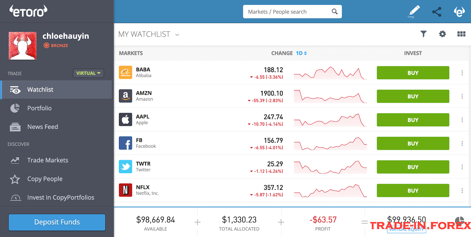Buy AAPL Apple stock
The image size is (471, 237).
pos(413,120)
